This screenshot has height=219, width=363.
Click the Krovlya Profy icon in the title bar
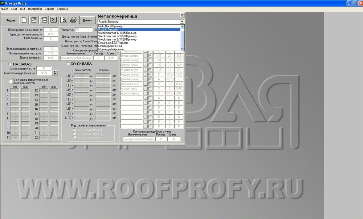(x=3, y=3)
